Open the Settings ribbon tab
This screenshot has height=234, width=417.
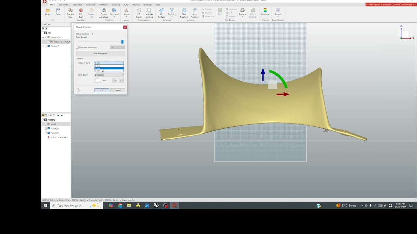[148, 5]
